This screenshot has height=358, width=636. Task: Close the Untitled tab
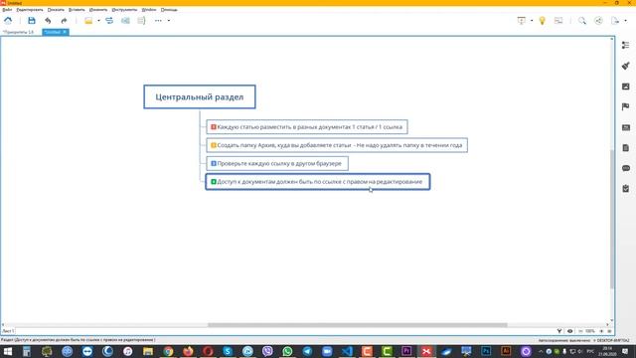[65, 32]
